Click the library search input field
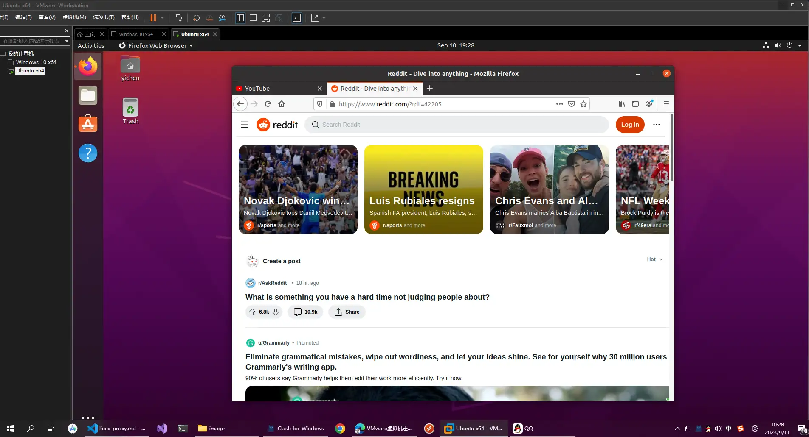The width and height of the screenshot is (809, 437). click(x=32, y=41)
